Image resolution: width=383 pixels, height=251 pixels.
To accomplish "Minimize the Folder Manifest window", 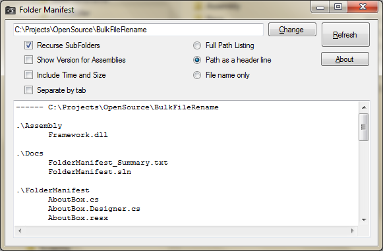I will pyautogui.click(x=320, y=7).
